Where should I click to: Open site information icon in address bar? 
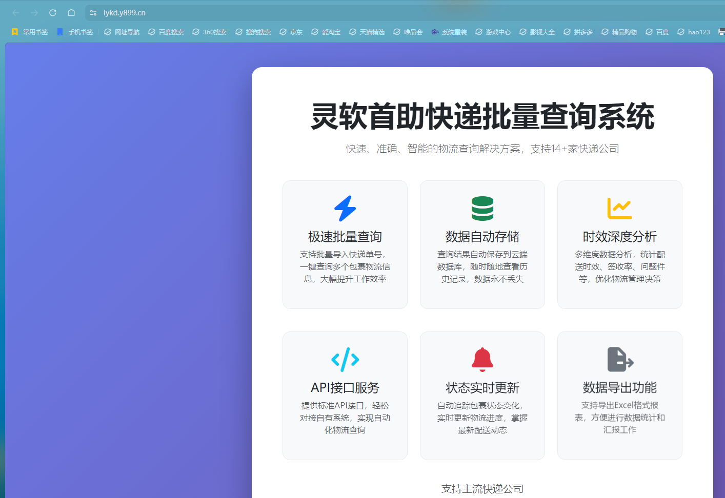[x=93, y=13]
